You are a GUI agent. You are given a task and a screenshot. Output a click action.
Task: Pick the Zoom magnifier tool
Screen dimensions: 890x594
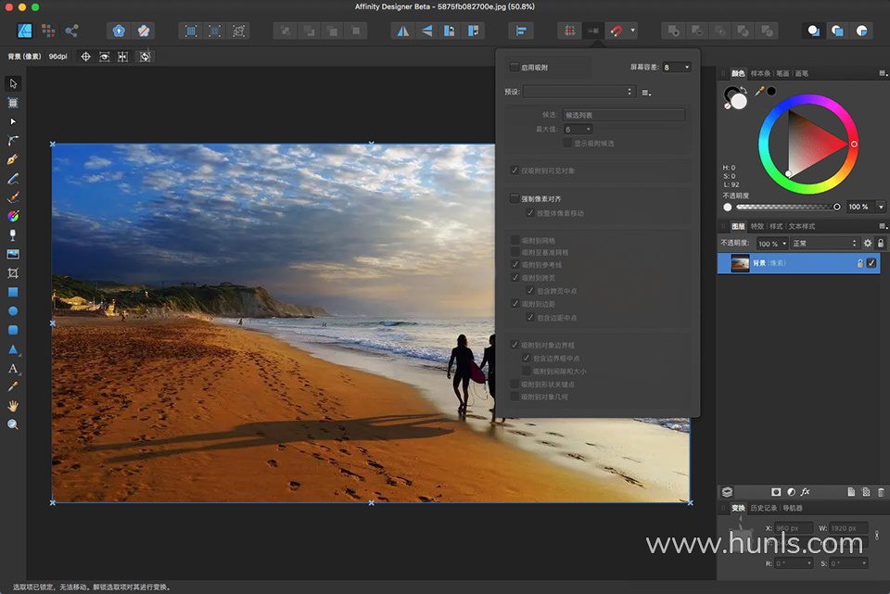[x=13, y=424]
